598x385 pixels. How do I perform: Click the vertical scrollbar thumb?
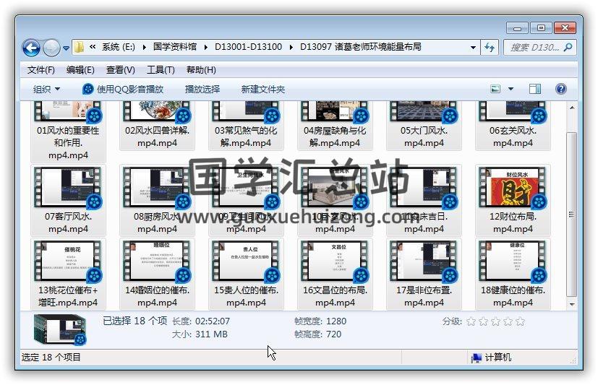click(572, 215)
